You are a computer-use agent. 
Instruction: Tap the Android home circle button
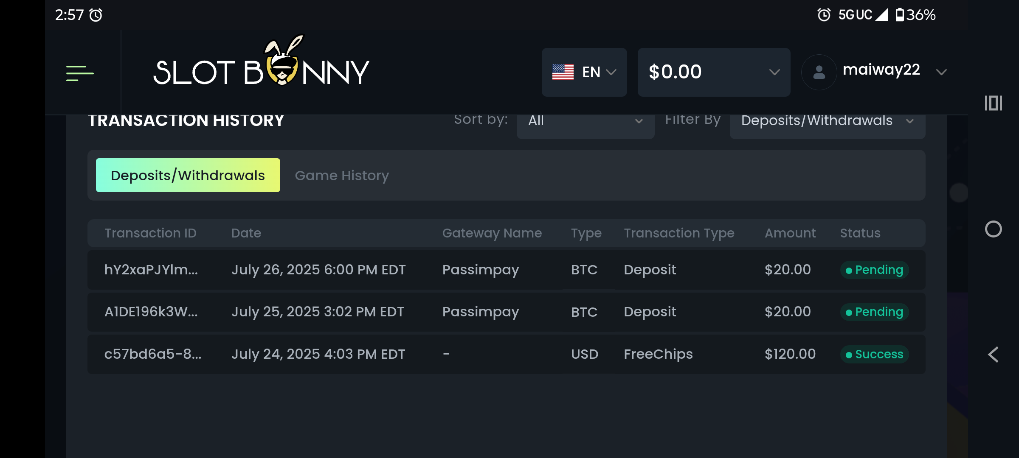pyautogui.click(x=993, y=229)
